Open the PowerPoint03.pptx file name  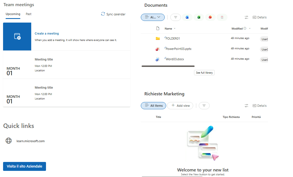click(x=178, y=49)
